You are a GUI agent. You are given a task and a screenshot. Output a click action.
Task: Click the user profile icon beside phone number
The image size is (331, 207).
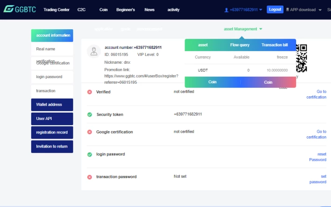[x=226, y=10]
